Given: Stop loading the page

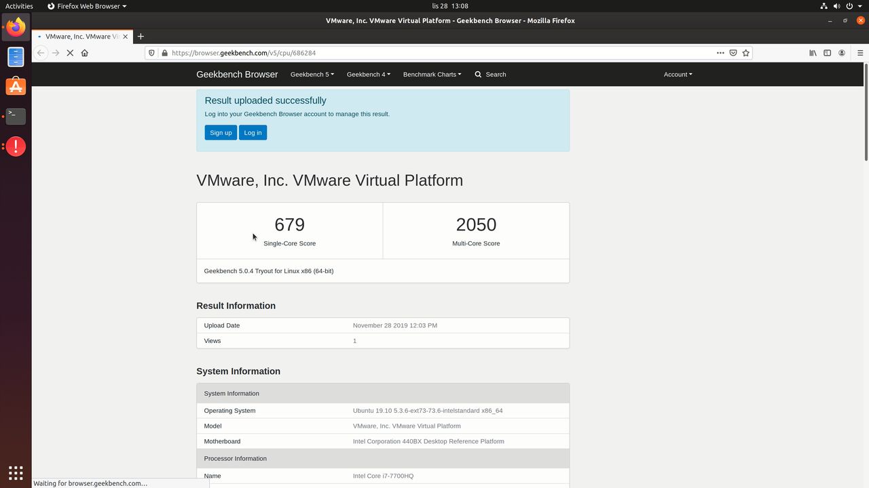Looking at the screenshot, I should tap(70, 53).
